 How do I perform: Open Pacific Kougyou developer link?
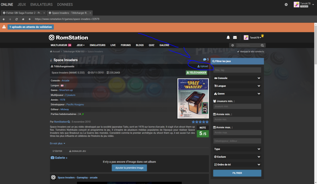coord(75,105)
